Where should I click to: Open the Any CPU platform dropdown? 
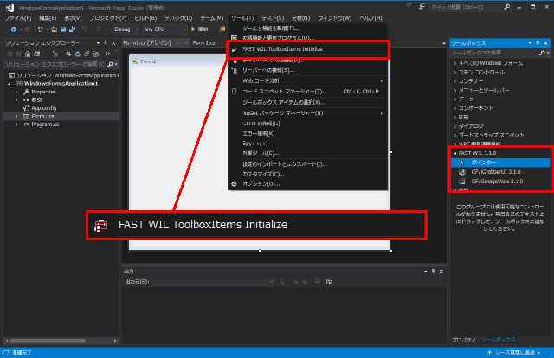(x=164, y=29)
